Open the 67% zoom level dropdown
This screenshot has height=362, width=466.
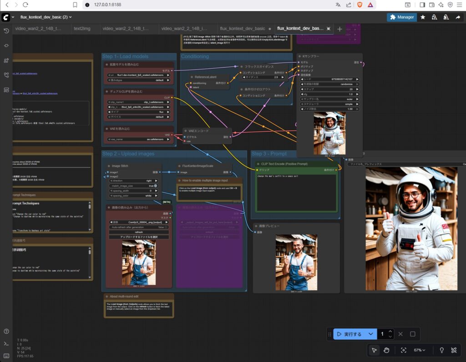click(x=420, y=350)
